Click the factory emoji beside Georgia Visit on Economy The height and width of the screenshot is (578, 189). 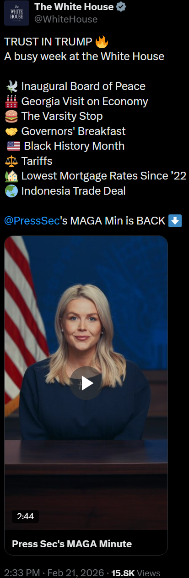tap(12, 101)
